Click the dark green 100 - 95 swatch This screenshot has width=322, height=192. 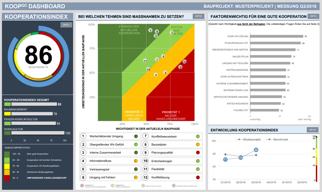coord(7,154)
